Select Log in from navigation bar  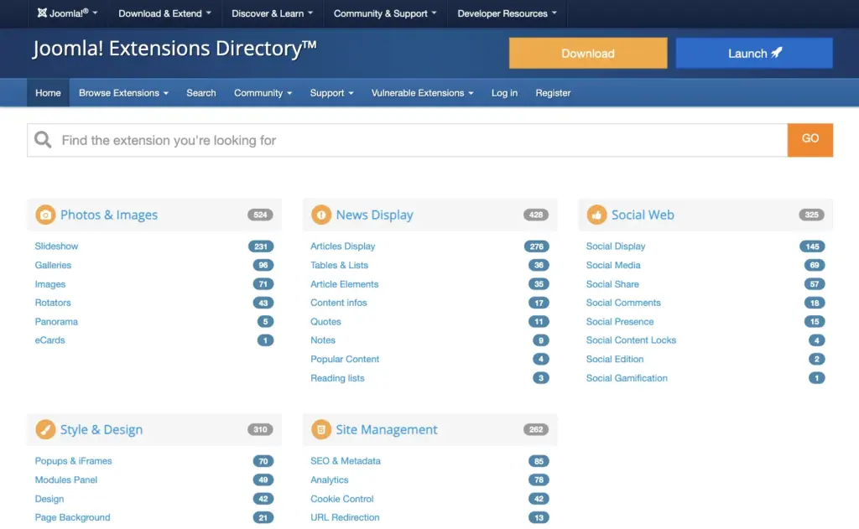[504, 93]
